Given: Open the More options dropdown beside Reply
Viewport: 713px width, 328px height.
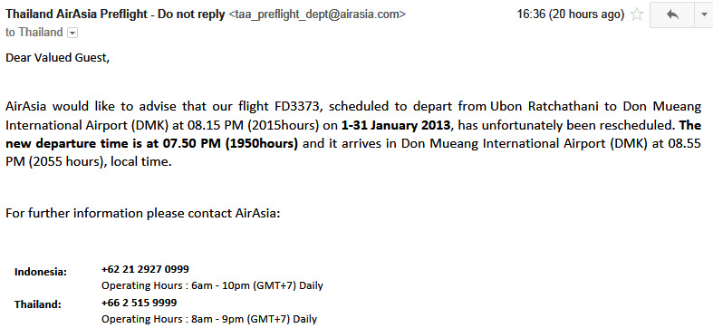Looking at the screenshot, I should click(703, 14).
